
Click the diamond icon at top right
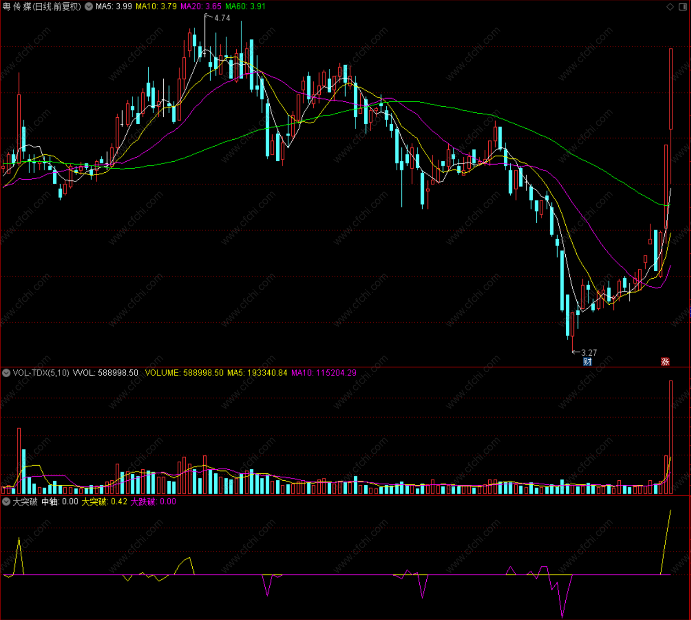pos(670,6)
